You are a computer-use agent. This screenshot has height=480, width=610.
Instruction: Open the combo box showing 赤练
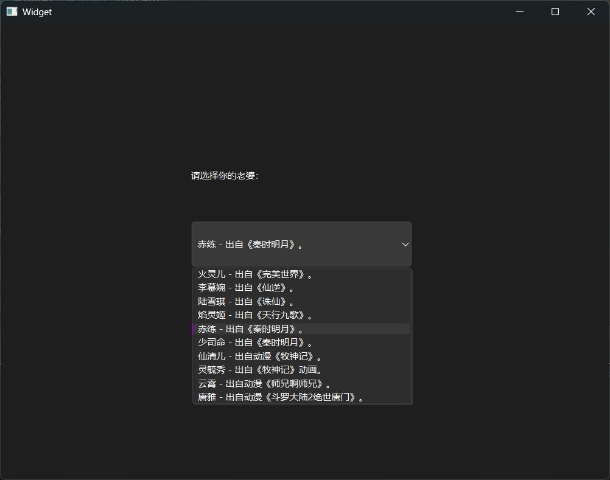(301, 244)
